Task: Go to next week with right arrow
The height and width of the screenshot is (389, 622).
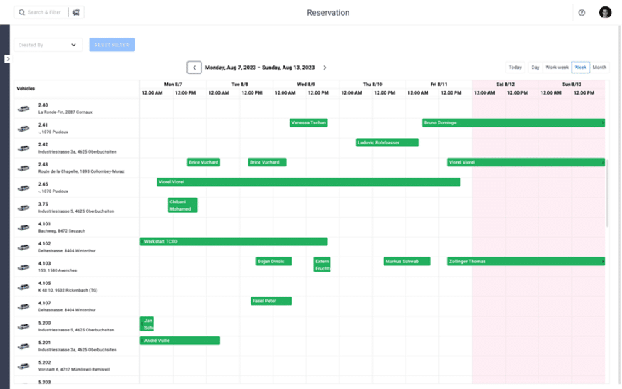Action: [325, 68]
